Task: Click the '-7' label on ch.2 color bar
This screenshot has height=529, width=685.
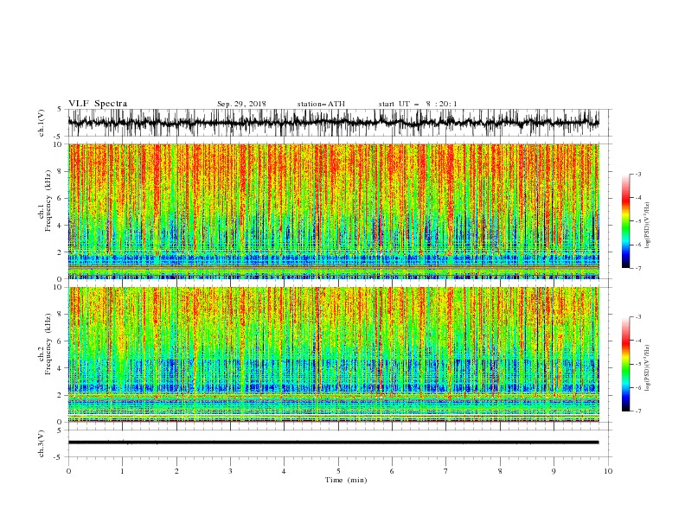Action: [637, 411]
